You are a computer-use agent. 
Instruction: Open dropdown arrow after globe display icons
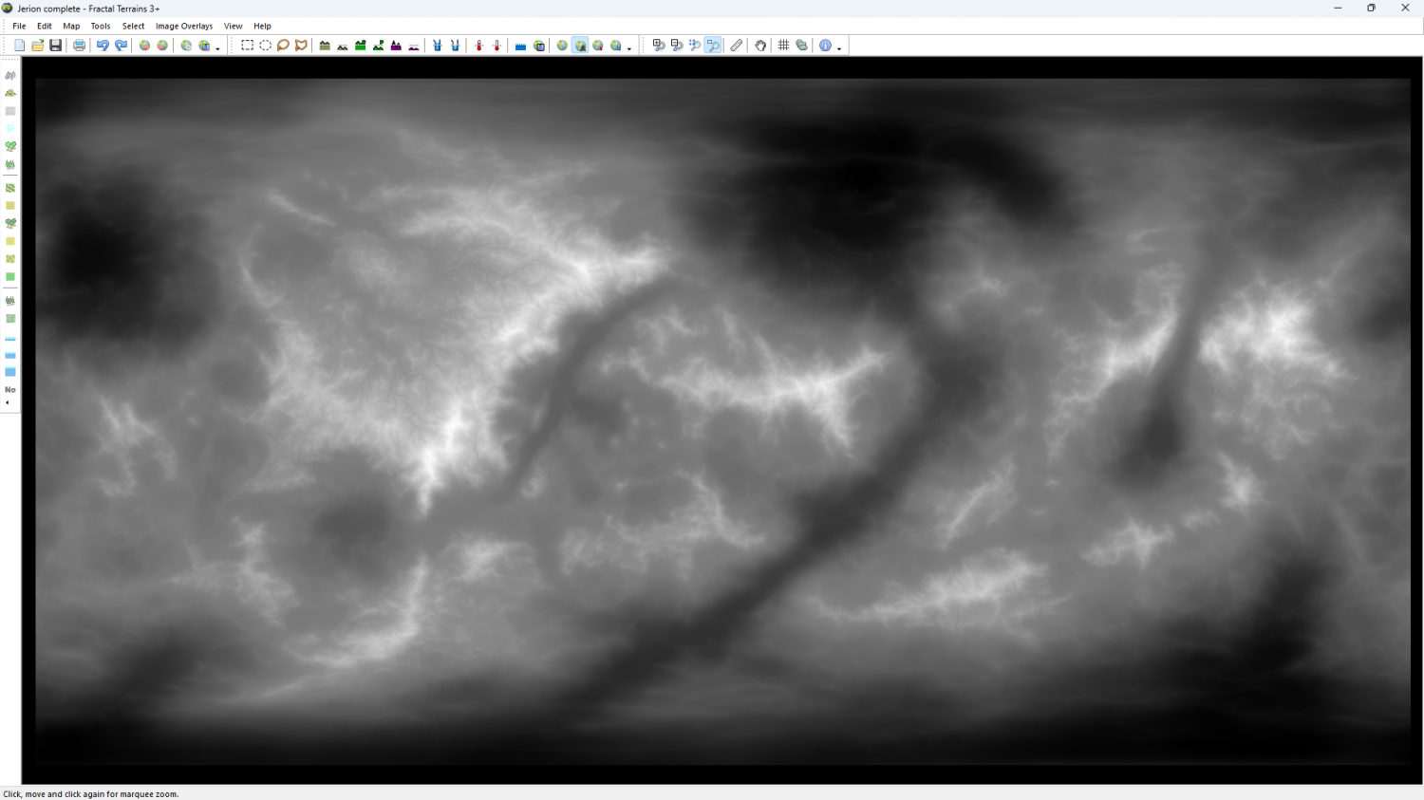click(628, 47)
